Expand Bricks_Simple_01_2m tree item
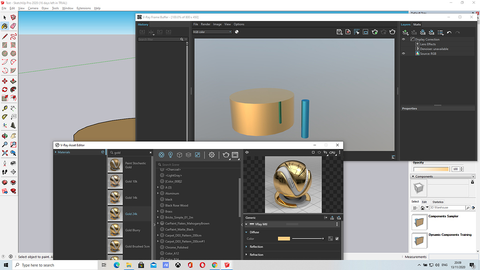This screenshot has height=270, width=480. [x=158, y=217]
